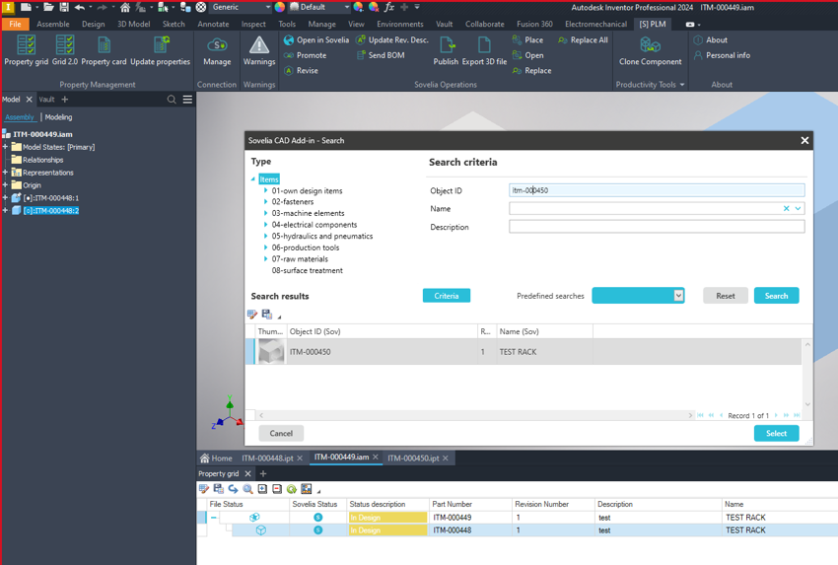Click the Search button

(x=777, y=296)
